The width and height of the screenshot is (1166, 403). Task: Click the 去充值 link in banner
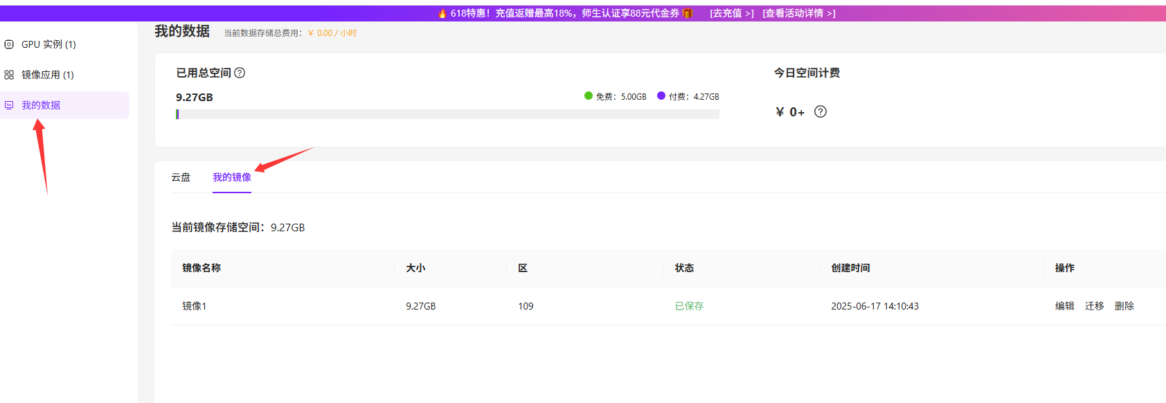[732, 13]
